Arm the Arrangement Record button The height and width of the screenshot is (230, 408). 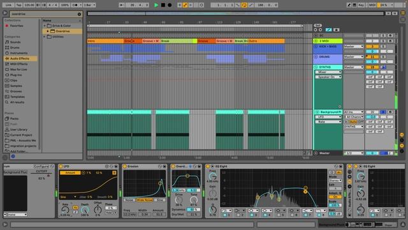[x=170, y=5]
